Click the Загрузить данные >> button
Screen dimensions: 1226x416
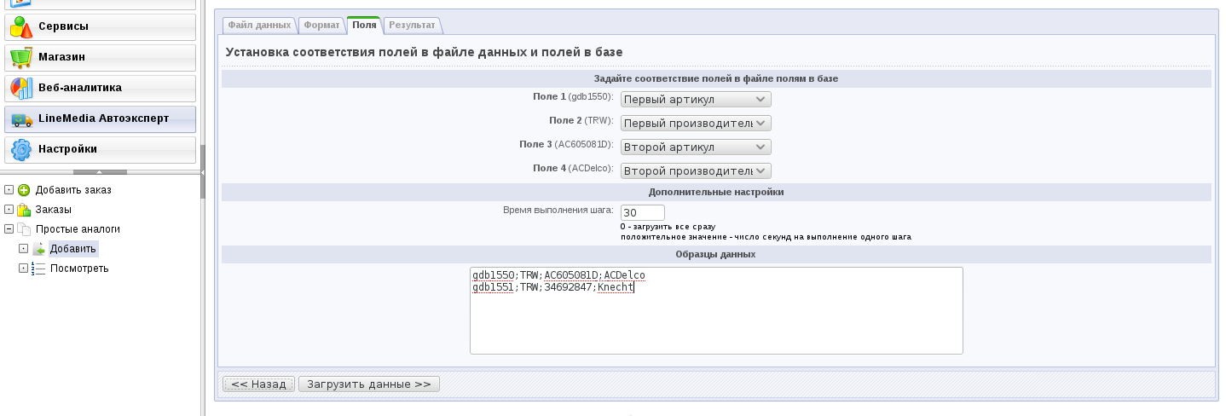pos(368,384)
